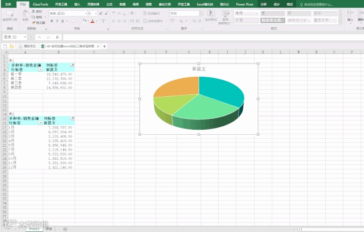
Task: Switch to the 公式 (Formulas) ribbon tab
Action: click(109, 4)
